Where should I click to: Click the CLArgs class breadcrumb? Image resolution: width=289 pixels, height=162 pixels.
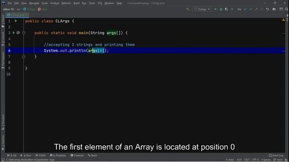[x=29, y=9]
